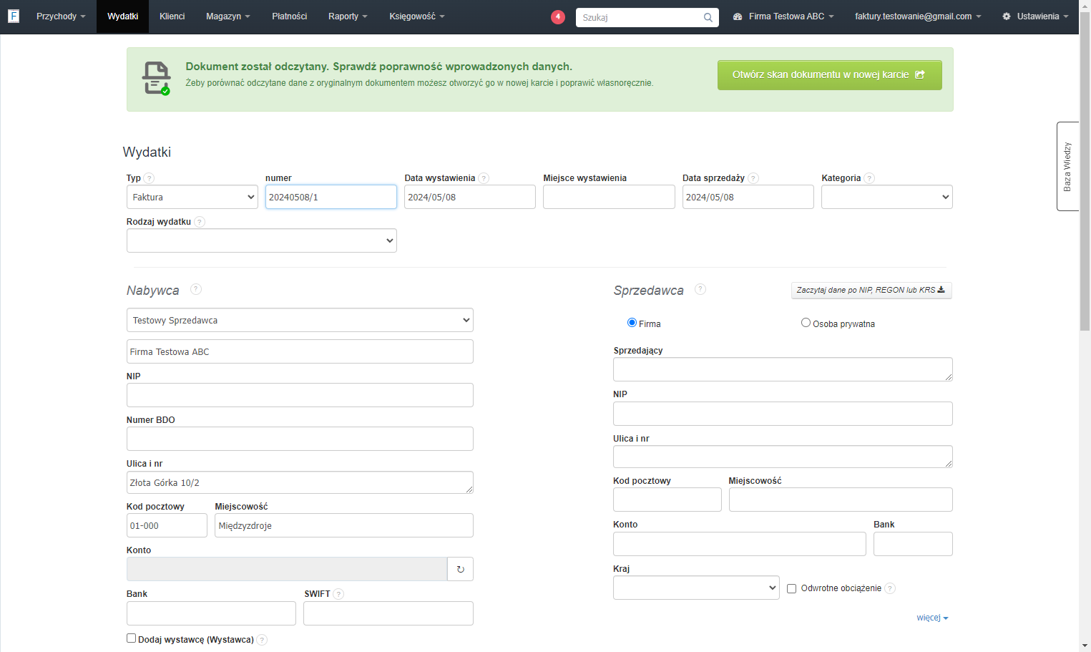Click help icon next to Kategoria label
1091x652 pixels.
869,178
